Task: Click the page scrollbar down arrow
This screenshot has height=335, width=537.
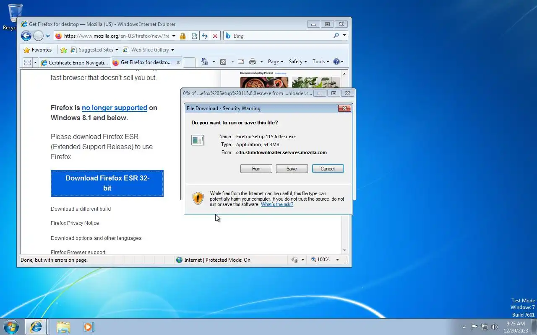Action: pos(345,250)
